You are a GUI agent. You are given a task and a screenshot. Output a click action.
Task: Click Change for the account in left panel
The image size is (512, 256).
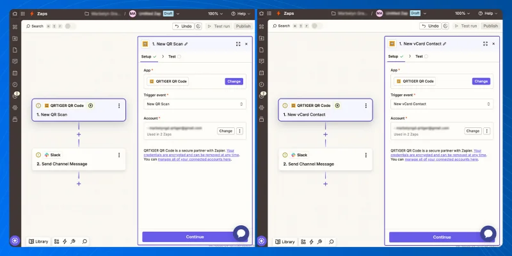click(x=226, y=131)
